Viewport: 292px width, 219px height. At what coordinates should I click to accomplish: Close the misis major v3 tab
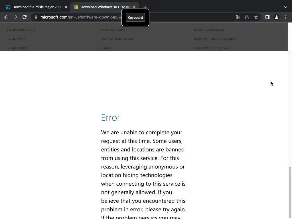coord(66,7)
